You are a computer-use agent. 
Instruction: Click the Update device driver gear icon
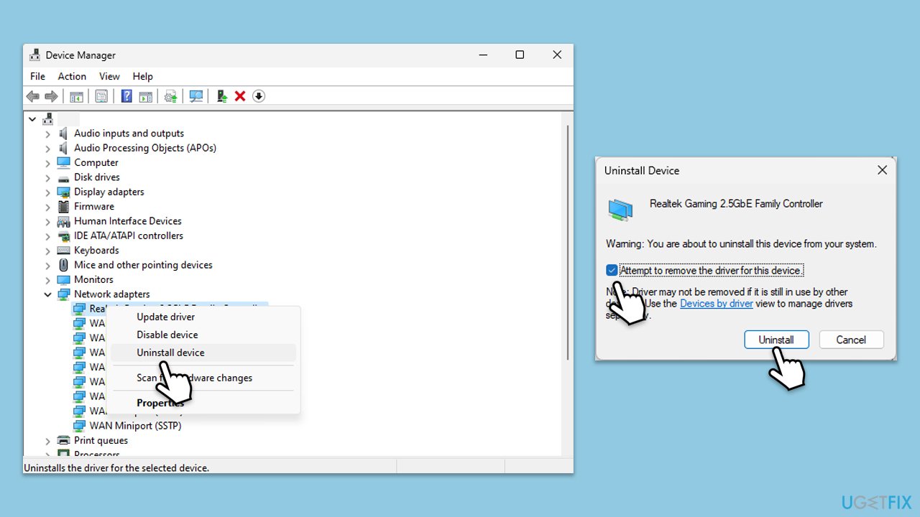pyautogui.click(x=171, y=96)
